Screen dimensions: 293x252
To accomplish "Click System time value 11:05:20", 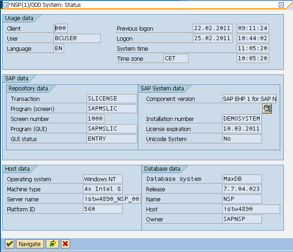I will [253, 48].
